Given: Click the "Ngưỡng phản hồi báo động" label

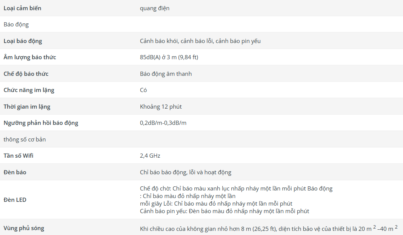Looking at the screenshot, I should click(x=41, y=123).
